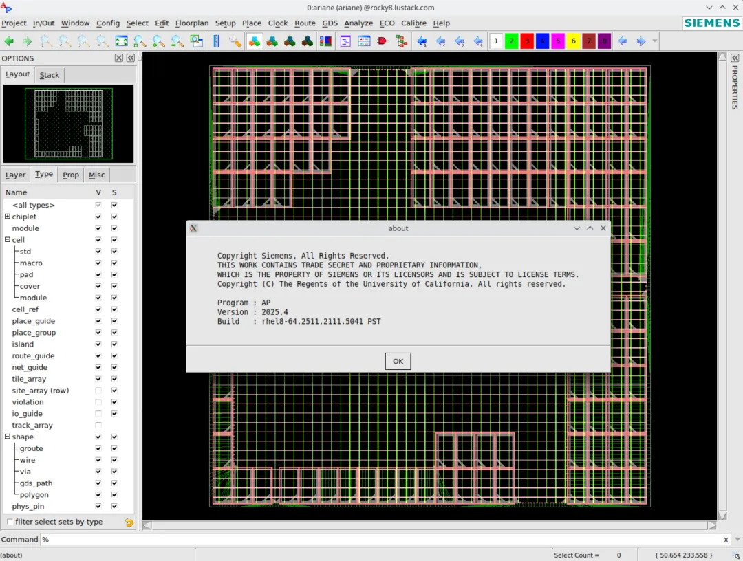743x561 pixels.
Task: Select magenta color swatch 5
Action: click(x=558, y=41)
